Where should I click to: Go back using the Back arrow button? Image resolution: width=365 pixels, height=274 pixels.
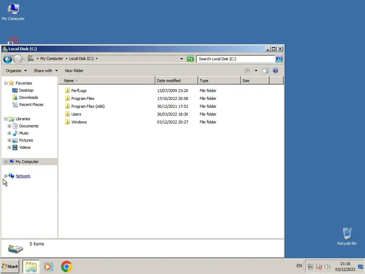tap(7, 59)
